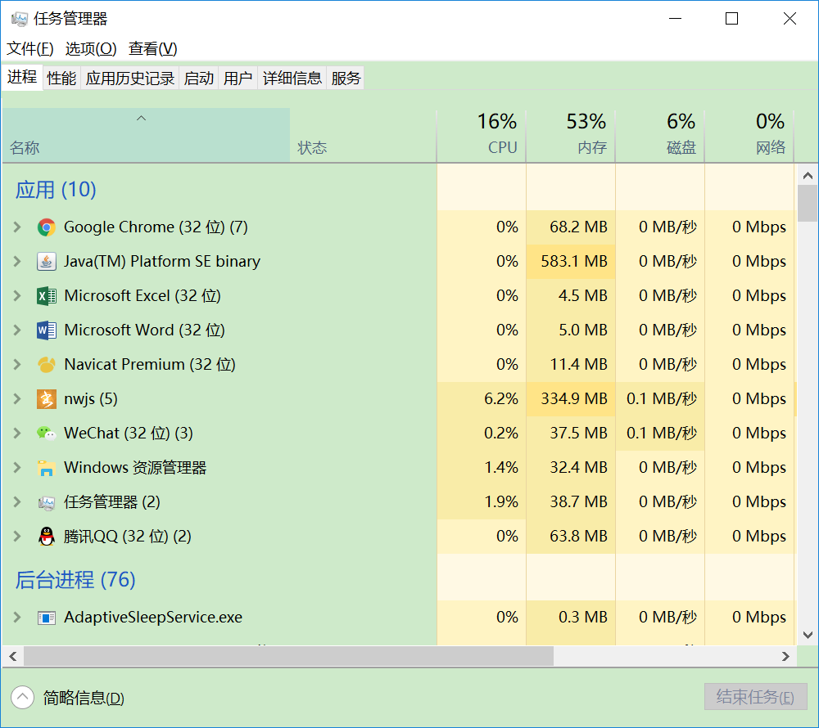Click the Java Platform SE binary icon
Screen dimensions: 819x728
pos(47,261)
